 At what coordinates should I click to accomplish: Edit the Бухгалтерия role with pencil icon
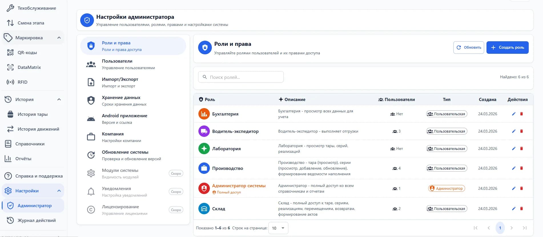tap(514, 114)
